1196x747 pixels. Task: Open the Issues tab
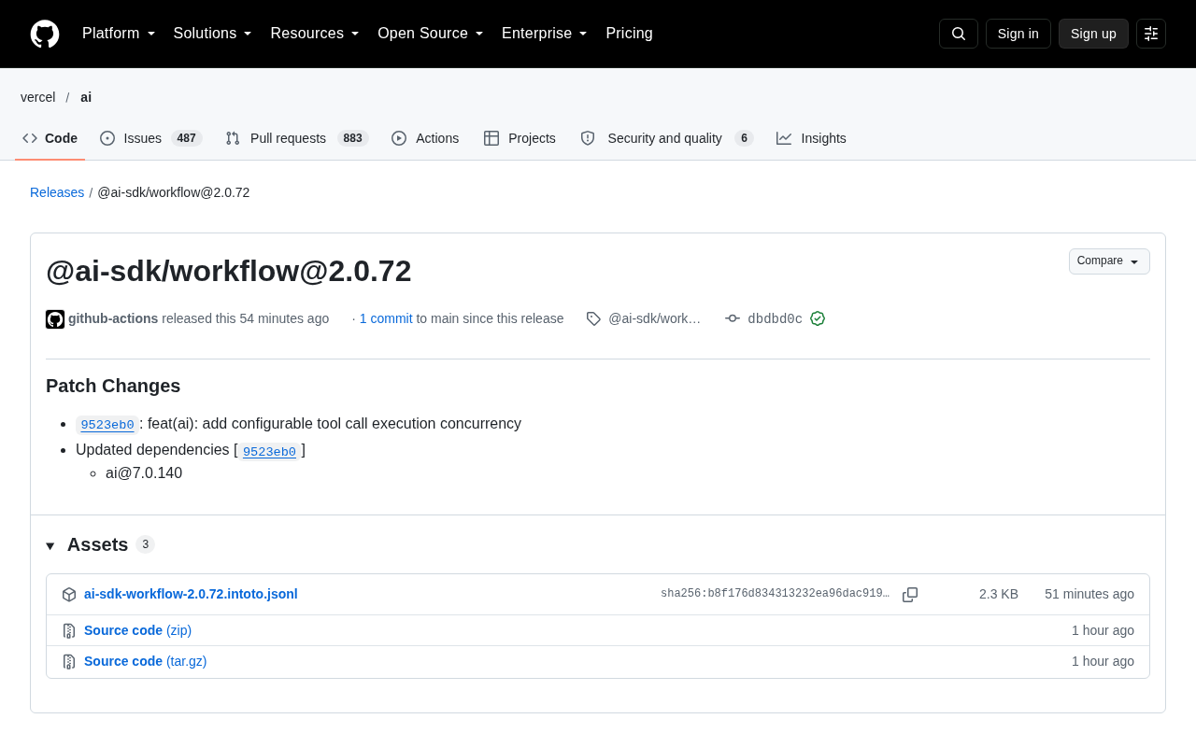tap(150, 138)
